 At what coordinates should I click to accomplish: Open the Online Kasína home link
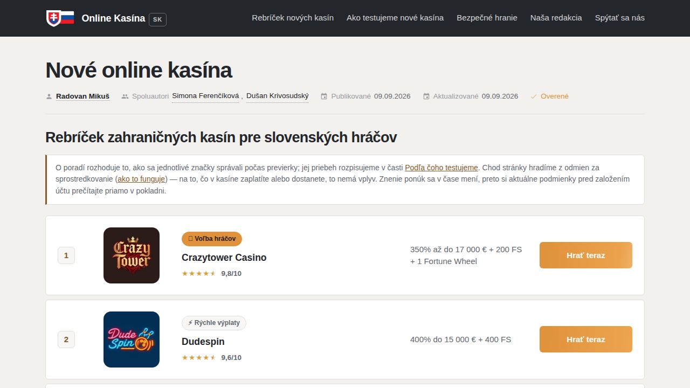(113, 18)
